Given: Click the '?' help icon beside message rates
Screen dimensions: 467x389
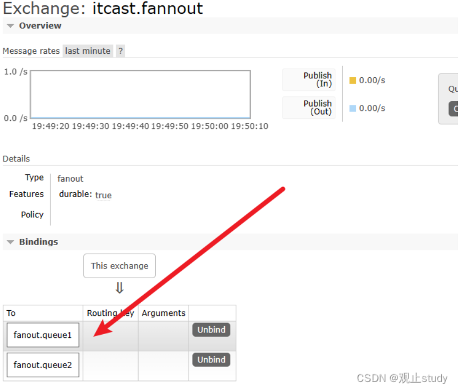Looking at the screenshot, I should [120, 51].
